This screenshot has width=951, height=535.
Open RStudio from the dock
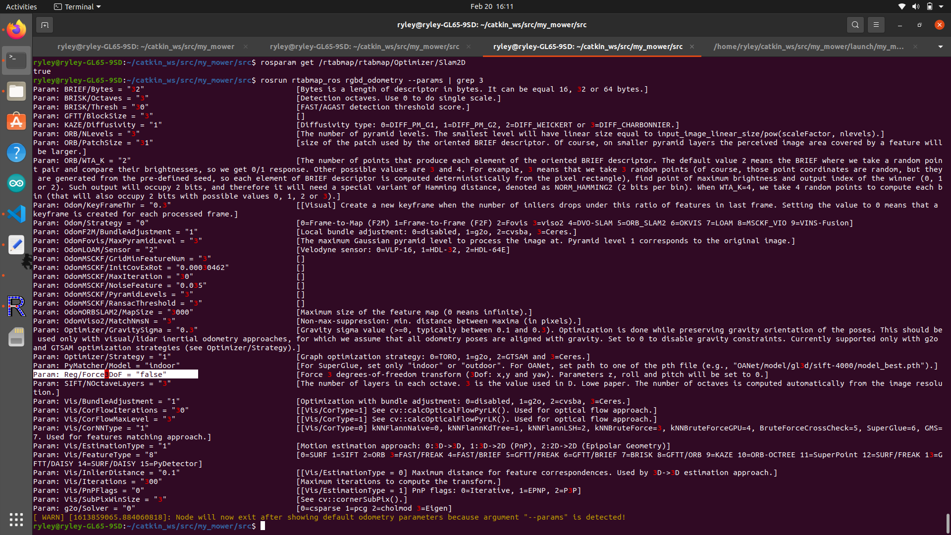(16, 306)
